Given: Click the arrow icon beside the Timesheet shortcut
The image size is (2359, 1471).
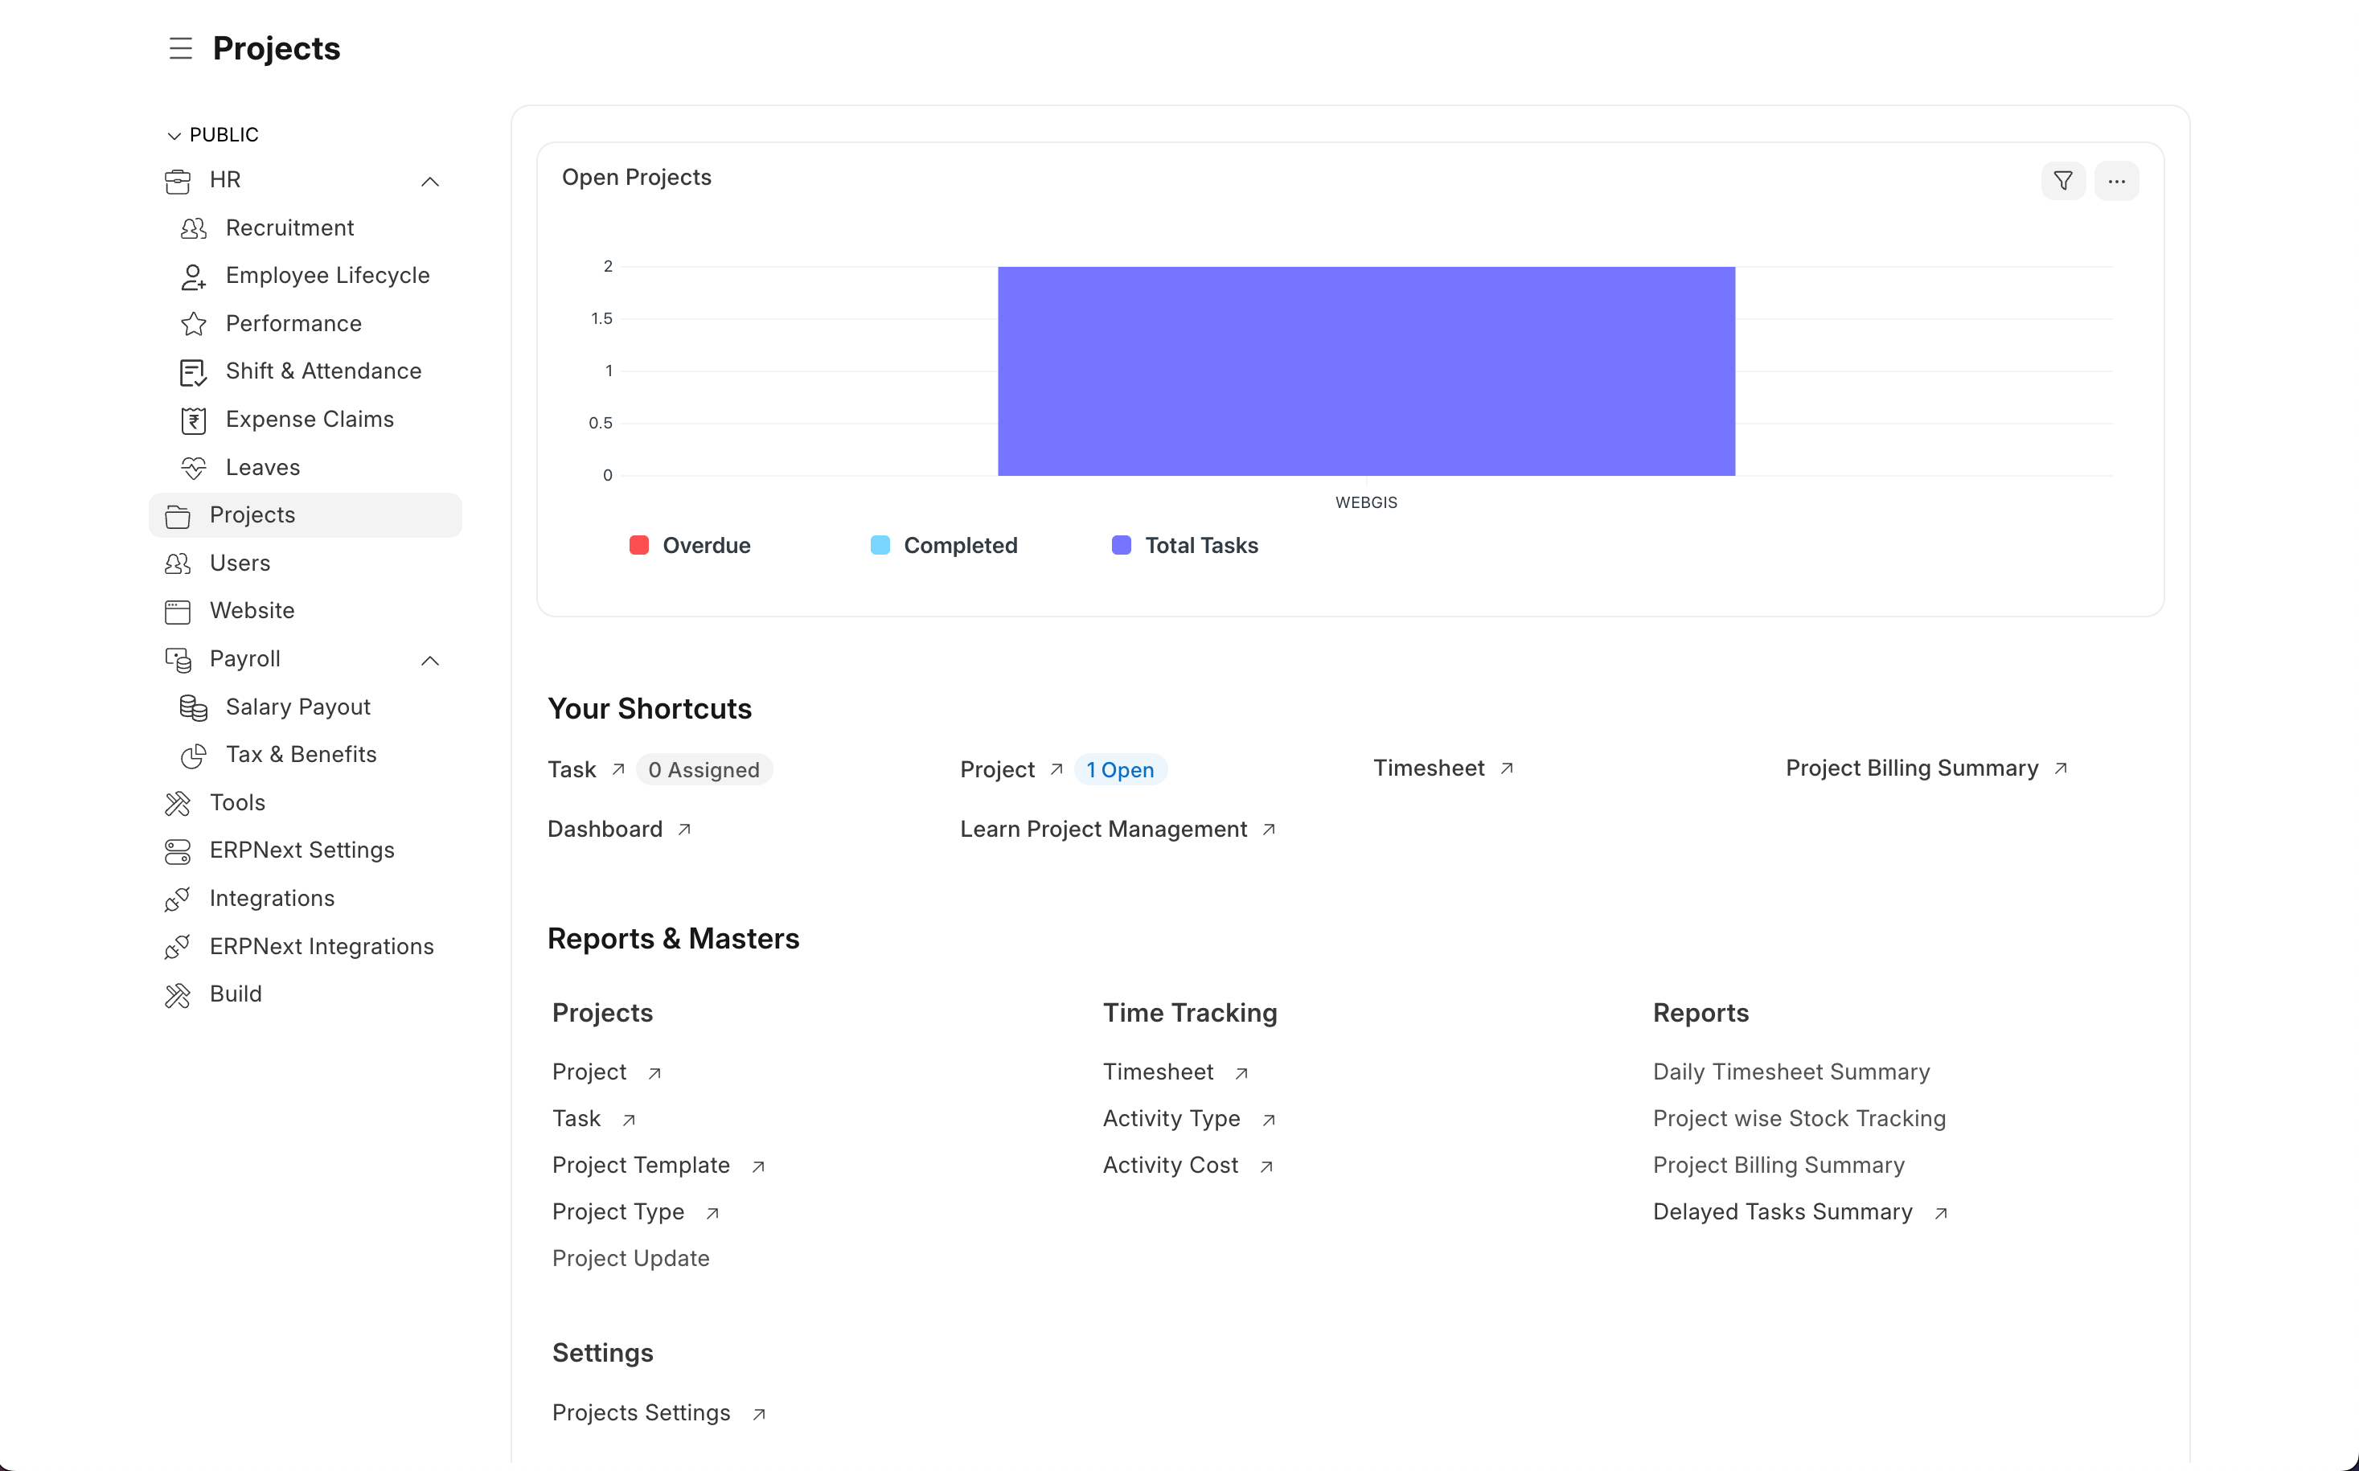Looking at the screenshot, I should point(1507,768).
